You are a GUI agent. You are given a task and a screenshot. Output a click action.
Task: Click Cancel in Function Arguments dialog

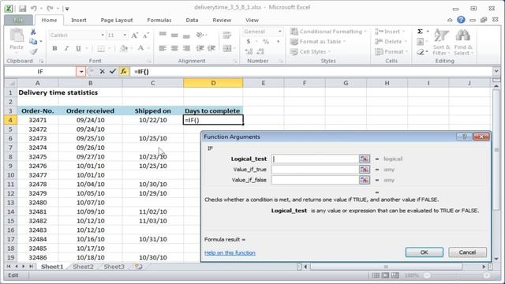coord(467,252)
